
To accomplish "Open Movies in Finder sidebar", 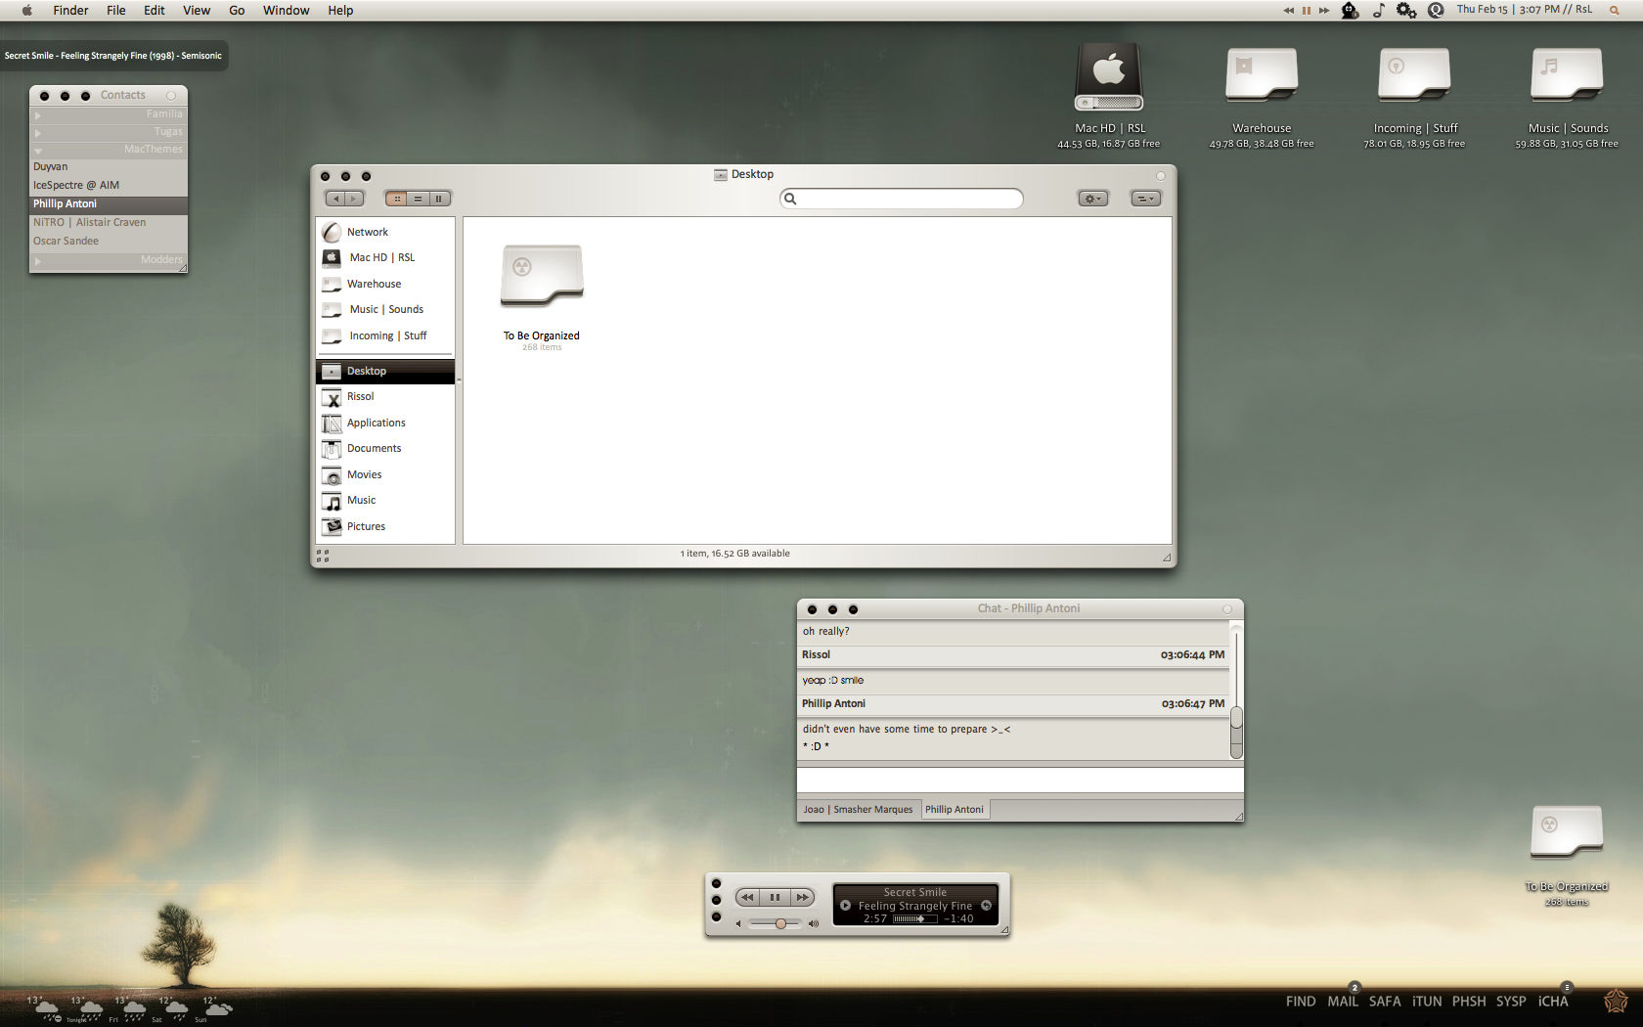I will point(386,474).
